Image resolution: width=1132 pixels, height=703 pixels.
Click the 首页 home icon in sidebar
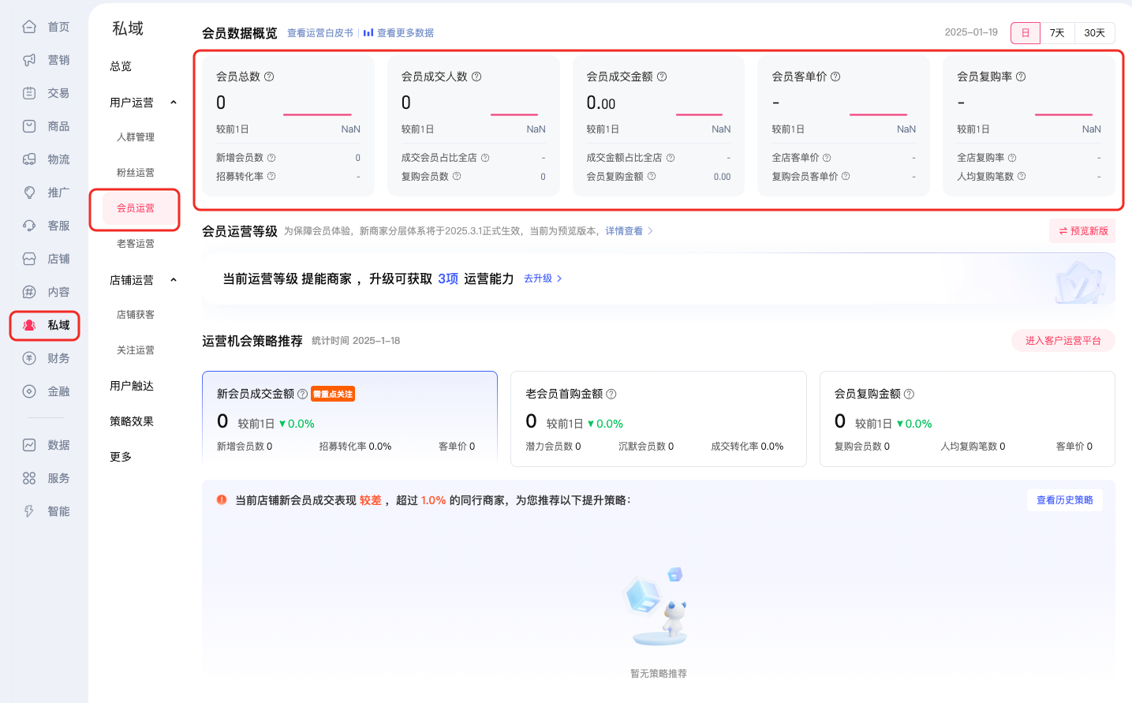[x=29, y=27]
